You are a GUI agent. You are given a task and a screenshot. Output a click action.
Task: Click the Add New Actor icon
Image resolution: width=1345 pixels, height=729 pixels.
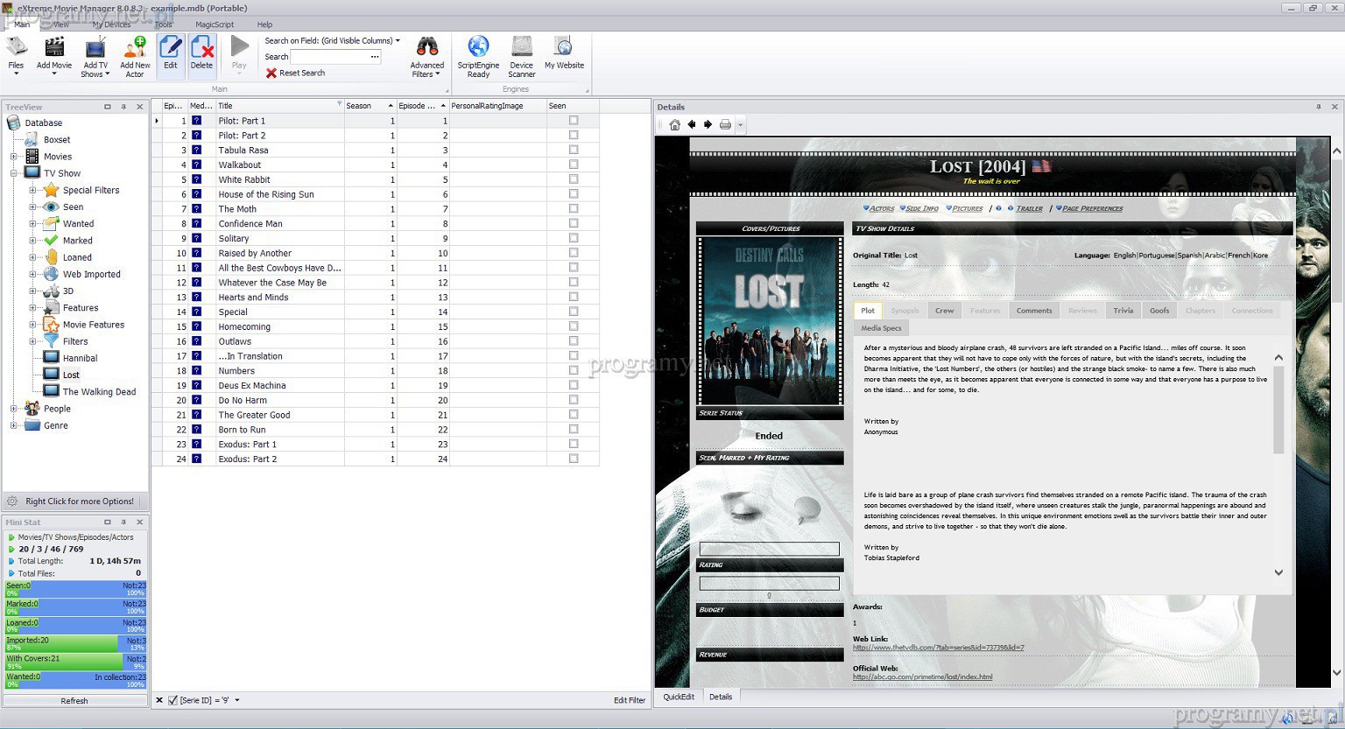135,48
